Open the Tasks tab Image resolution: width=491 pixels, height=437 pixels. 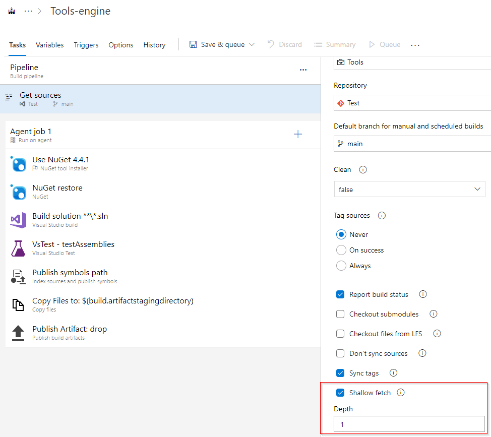(17, 45)
